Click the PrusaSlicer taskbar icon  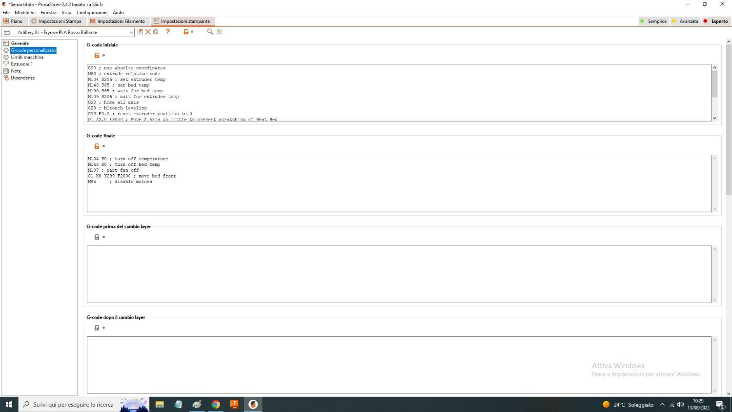[x=253, y=404]
